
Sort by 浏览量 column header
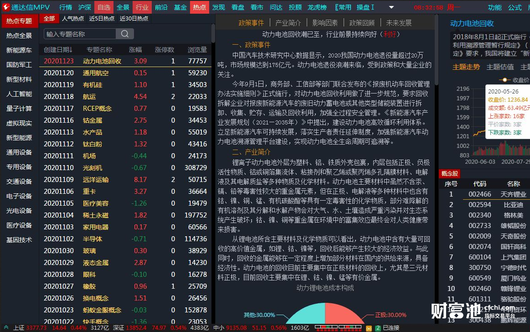(x=197, y=50)
